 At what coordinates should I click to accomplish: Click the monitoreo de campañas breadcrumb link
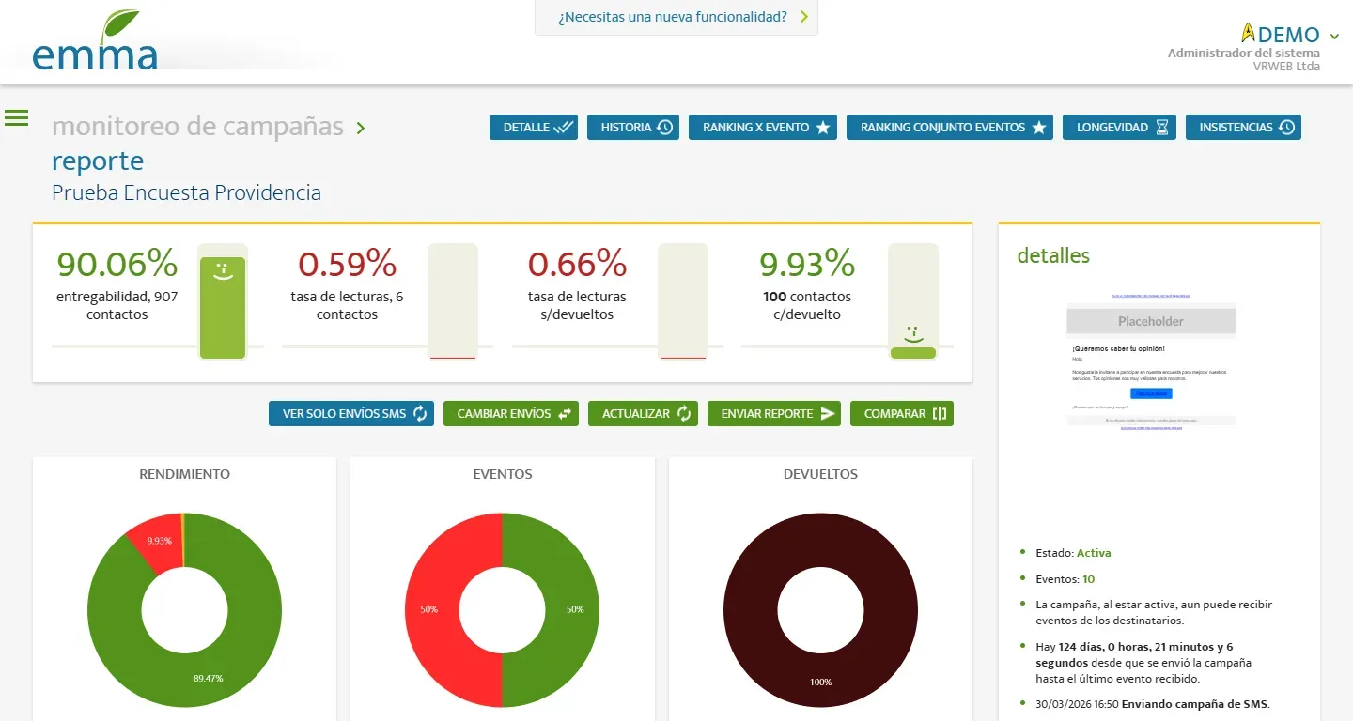197,127
